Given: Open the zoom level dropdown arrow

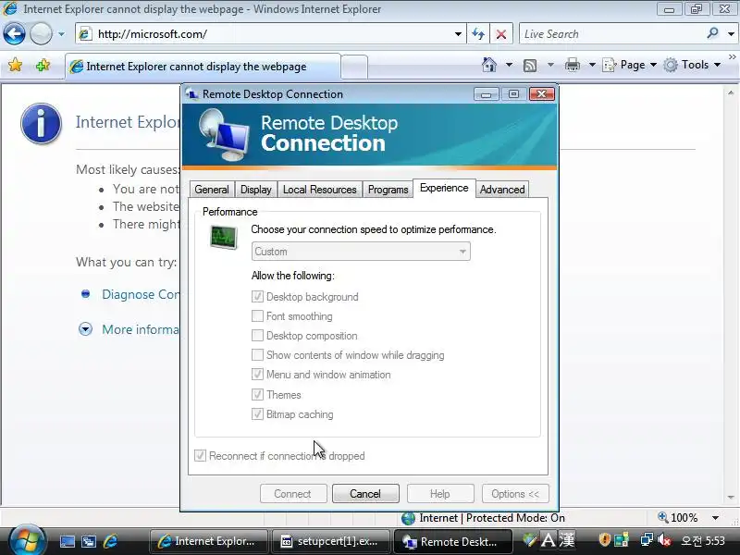Looking at the screenshot, I should click(715, 518).
